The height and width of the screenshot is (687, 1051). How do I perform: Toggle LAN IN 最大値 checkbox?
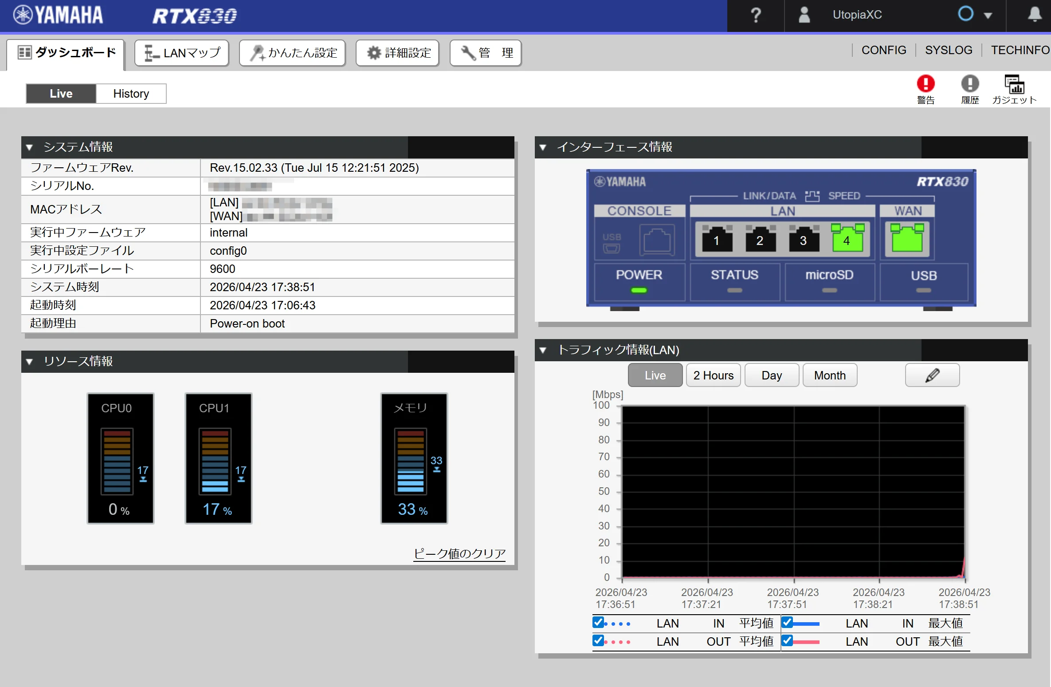(787, 623)
